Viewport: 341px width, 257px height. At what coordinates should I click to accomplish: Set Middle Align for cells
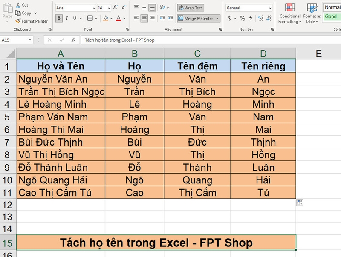[x=144, y=8]
